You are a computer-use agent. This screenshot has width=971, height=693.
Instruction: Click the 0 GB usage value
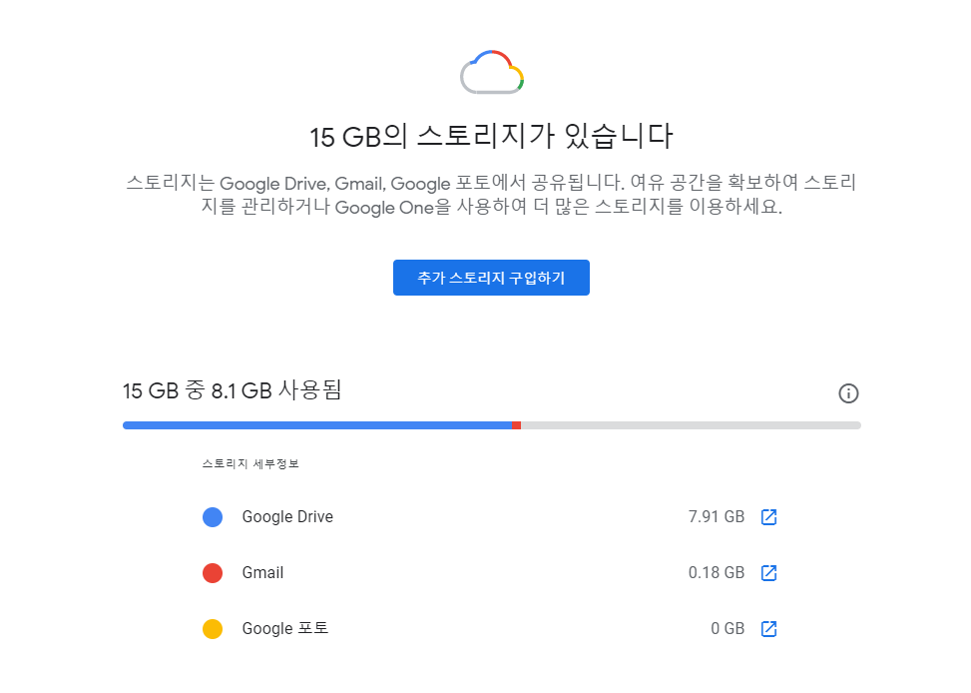pyautogui.click(x=728, y=629)
